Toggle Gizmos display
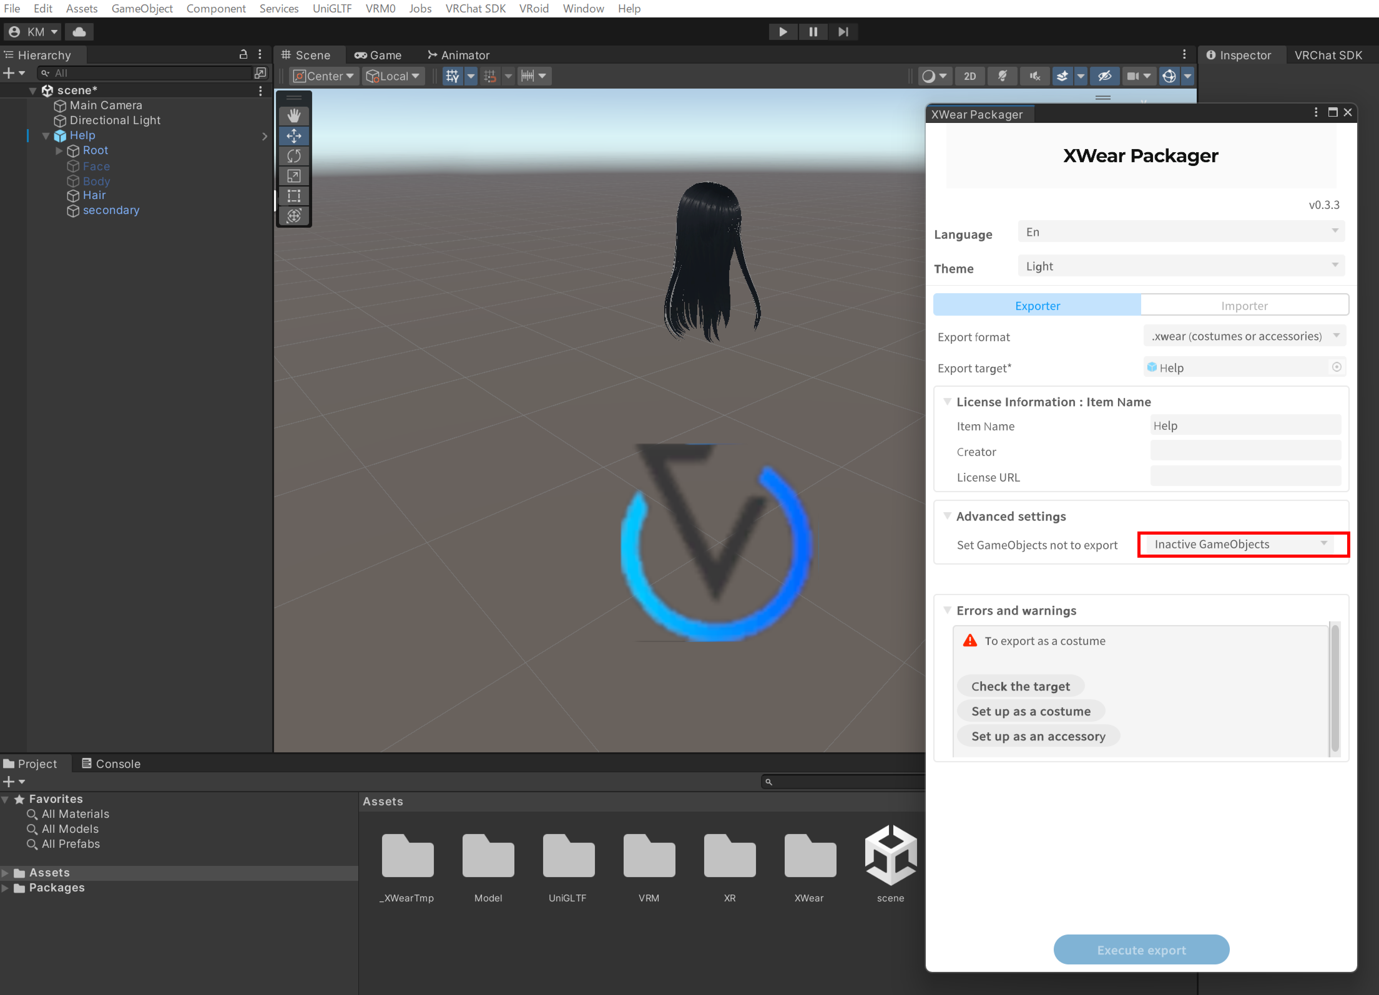The height and width of the screenshot is (995, 1379). click(1169, 76)
